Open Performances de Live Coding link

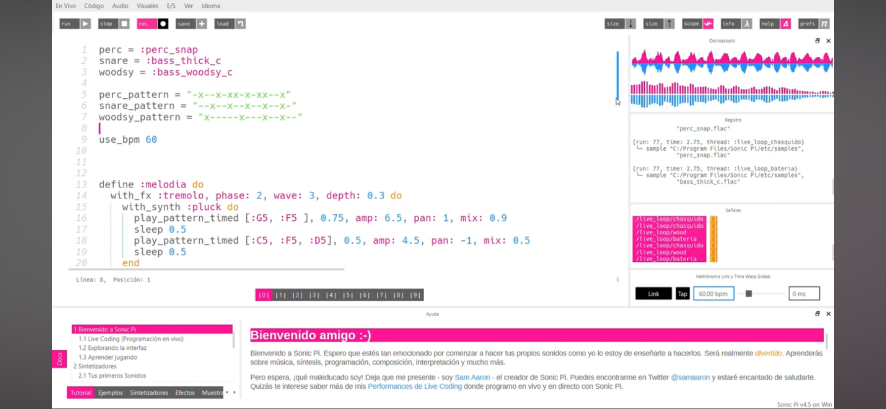415,386
